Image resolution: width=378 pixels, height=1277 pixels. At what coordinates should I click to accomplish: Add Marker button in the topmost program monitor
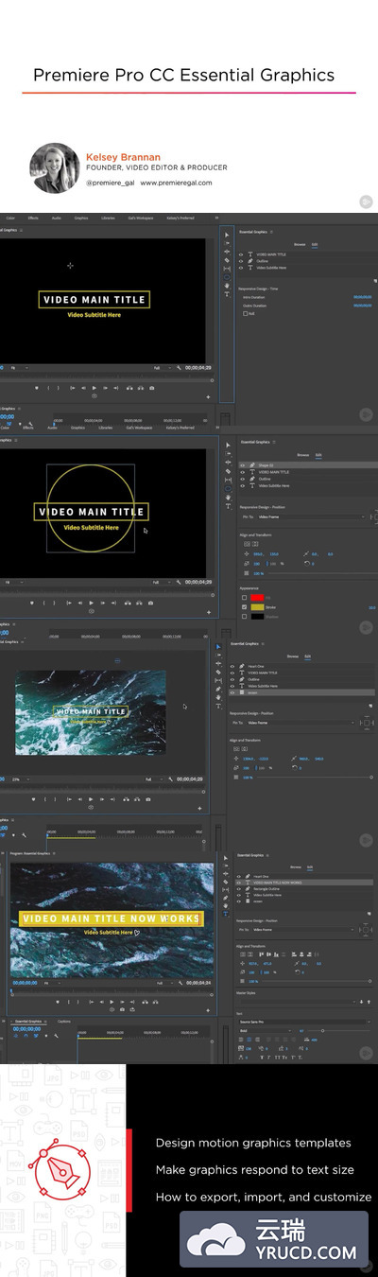(36, 388)
